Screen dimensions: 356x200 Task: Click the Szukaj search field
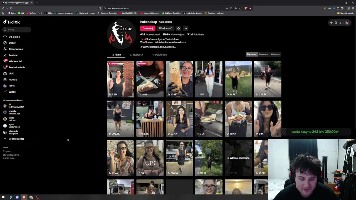coord(17,29)
